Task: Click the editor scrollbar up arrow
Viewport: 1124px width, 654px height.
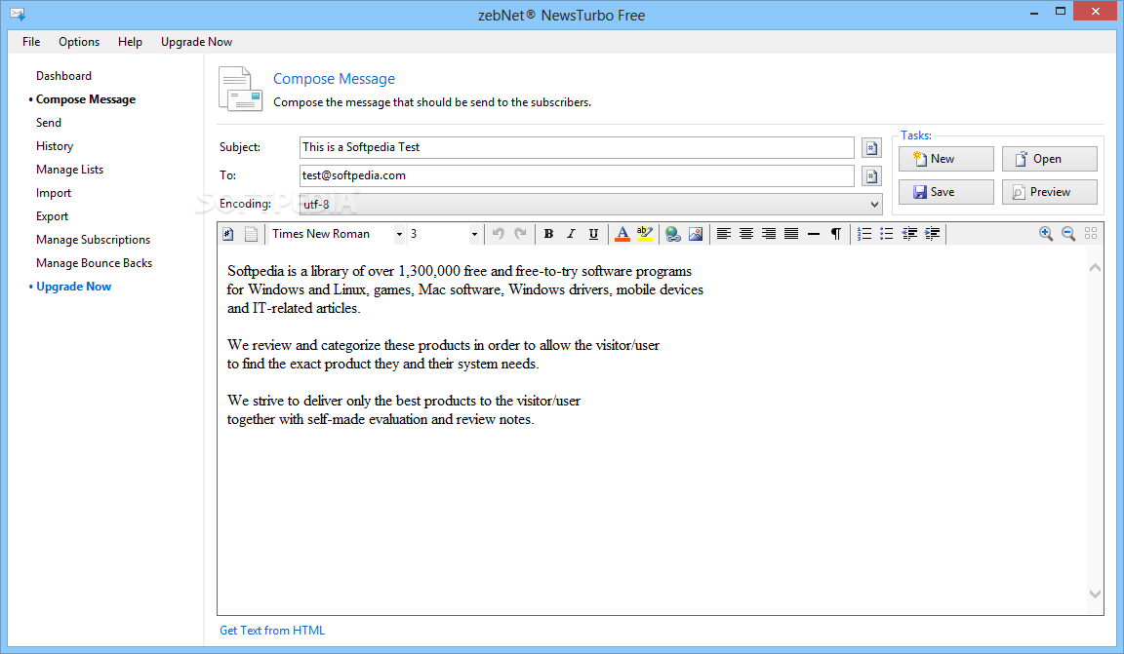Action: (1095, 268)
